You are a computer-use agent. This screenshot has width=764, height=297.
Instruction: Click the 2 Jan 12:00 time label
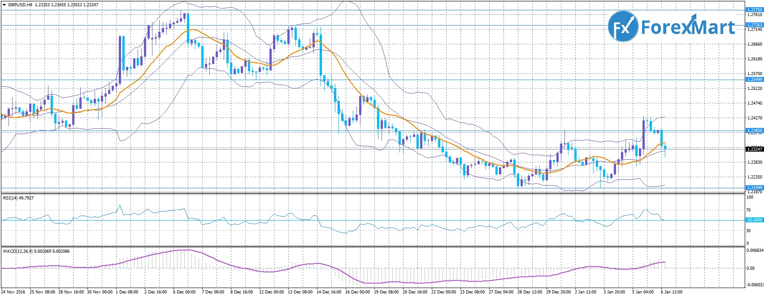point(586,292)
